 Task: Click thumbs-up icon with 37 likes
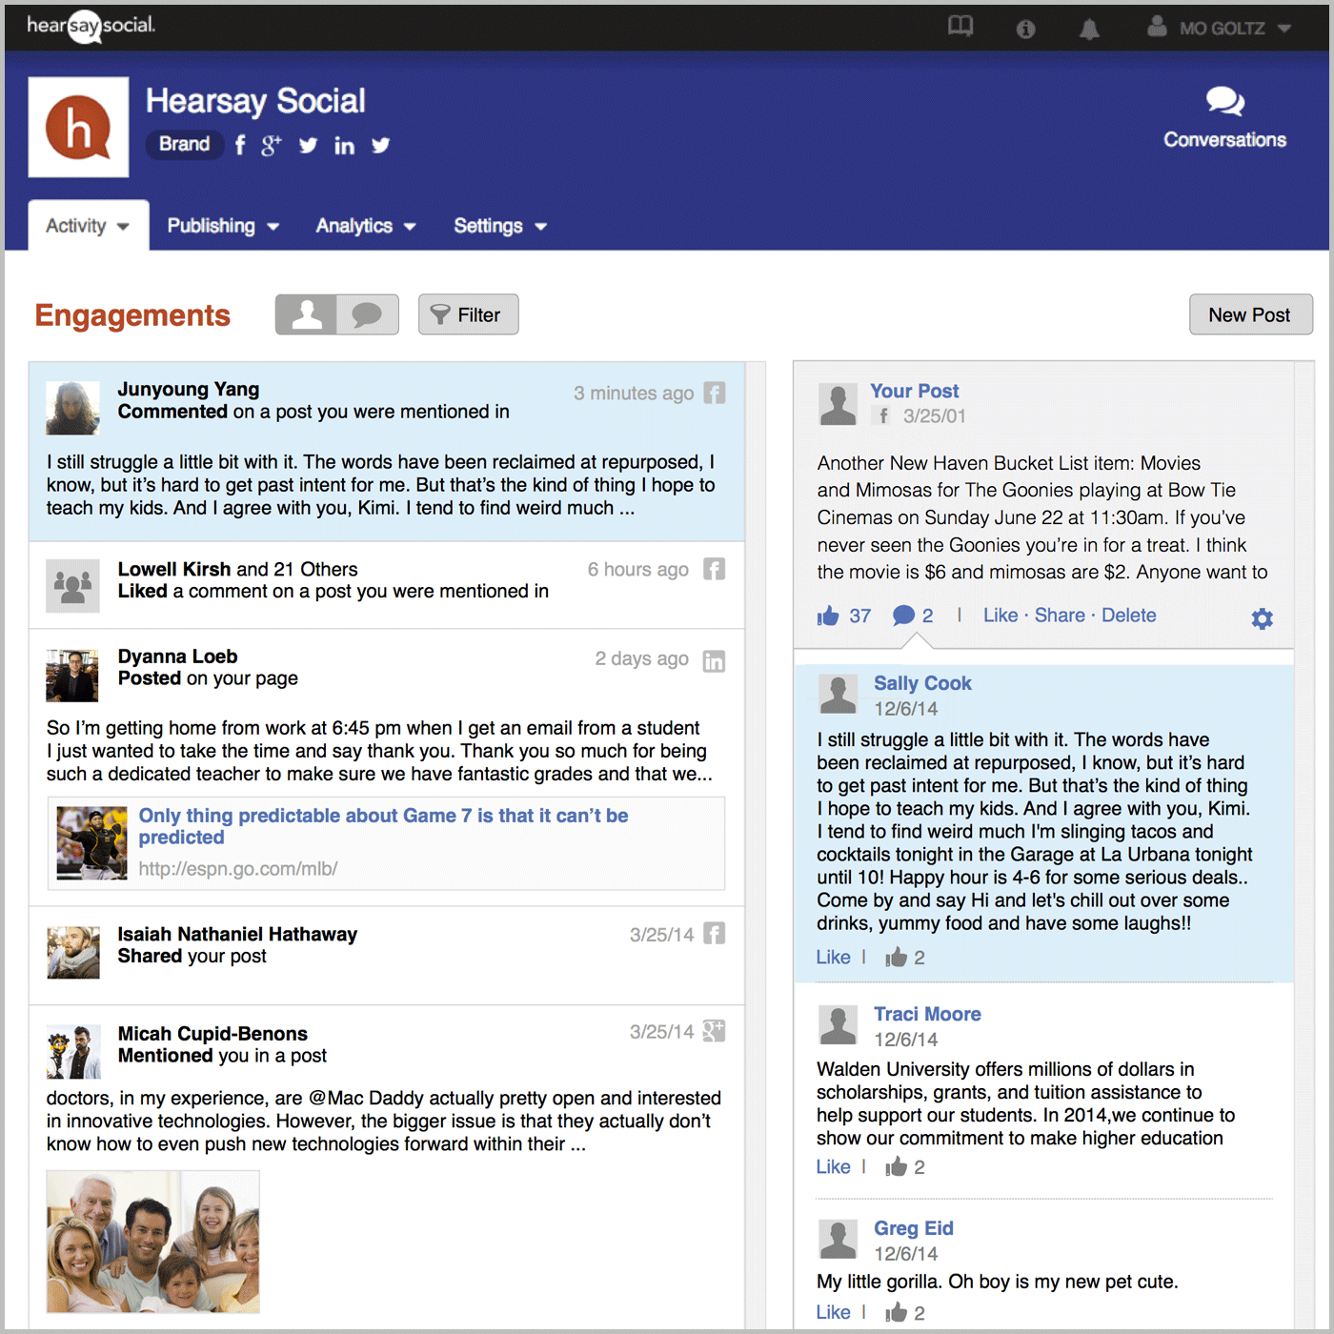(x=828, y=616)
